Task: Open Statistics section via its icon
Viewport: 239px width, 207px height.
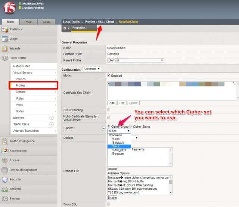Action: (5, 29)
